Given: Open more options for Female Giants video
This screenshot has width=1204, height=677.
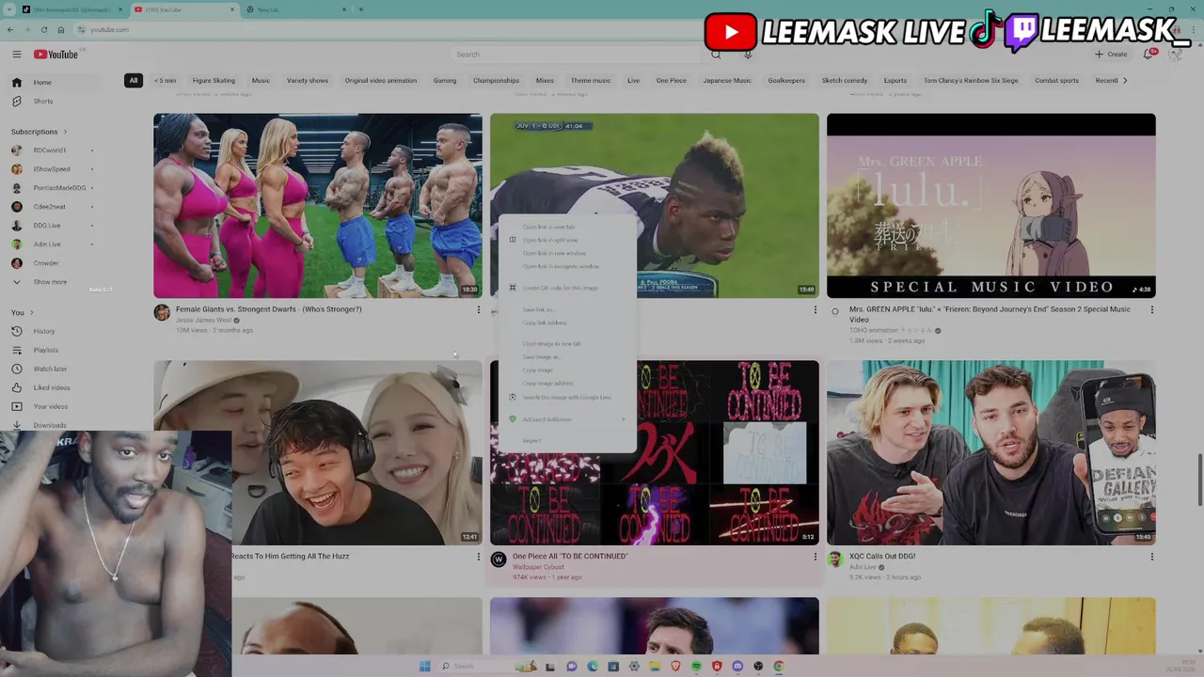Looking at the screenshot, I should (x=478, y=309).
